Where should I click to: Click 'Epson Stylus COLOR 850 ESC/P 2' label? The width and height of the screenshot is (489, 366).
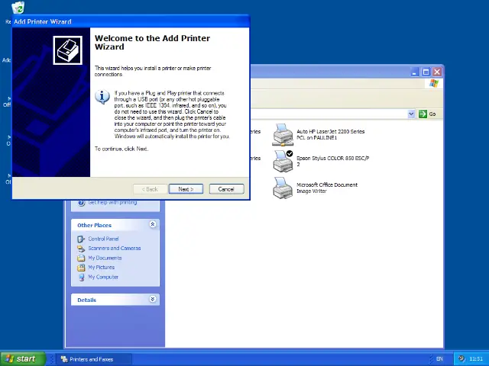(333, 161)
